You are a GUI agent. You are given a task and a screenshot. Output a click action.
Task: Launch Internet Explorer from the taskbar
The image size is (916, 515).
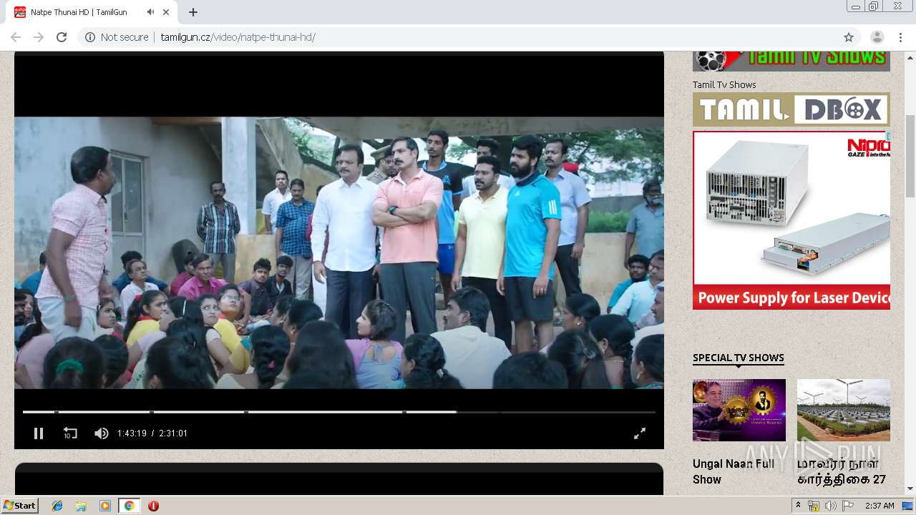pyautogui.click(x=57, y=506)
